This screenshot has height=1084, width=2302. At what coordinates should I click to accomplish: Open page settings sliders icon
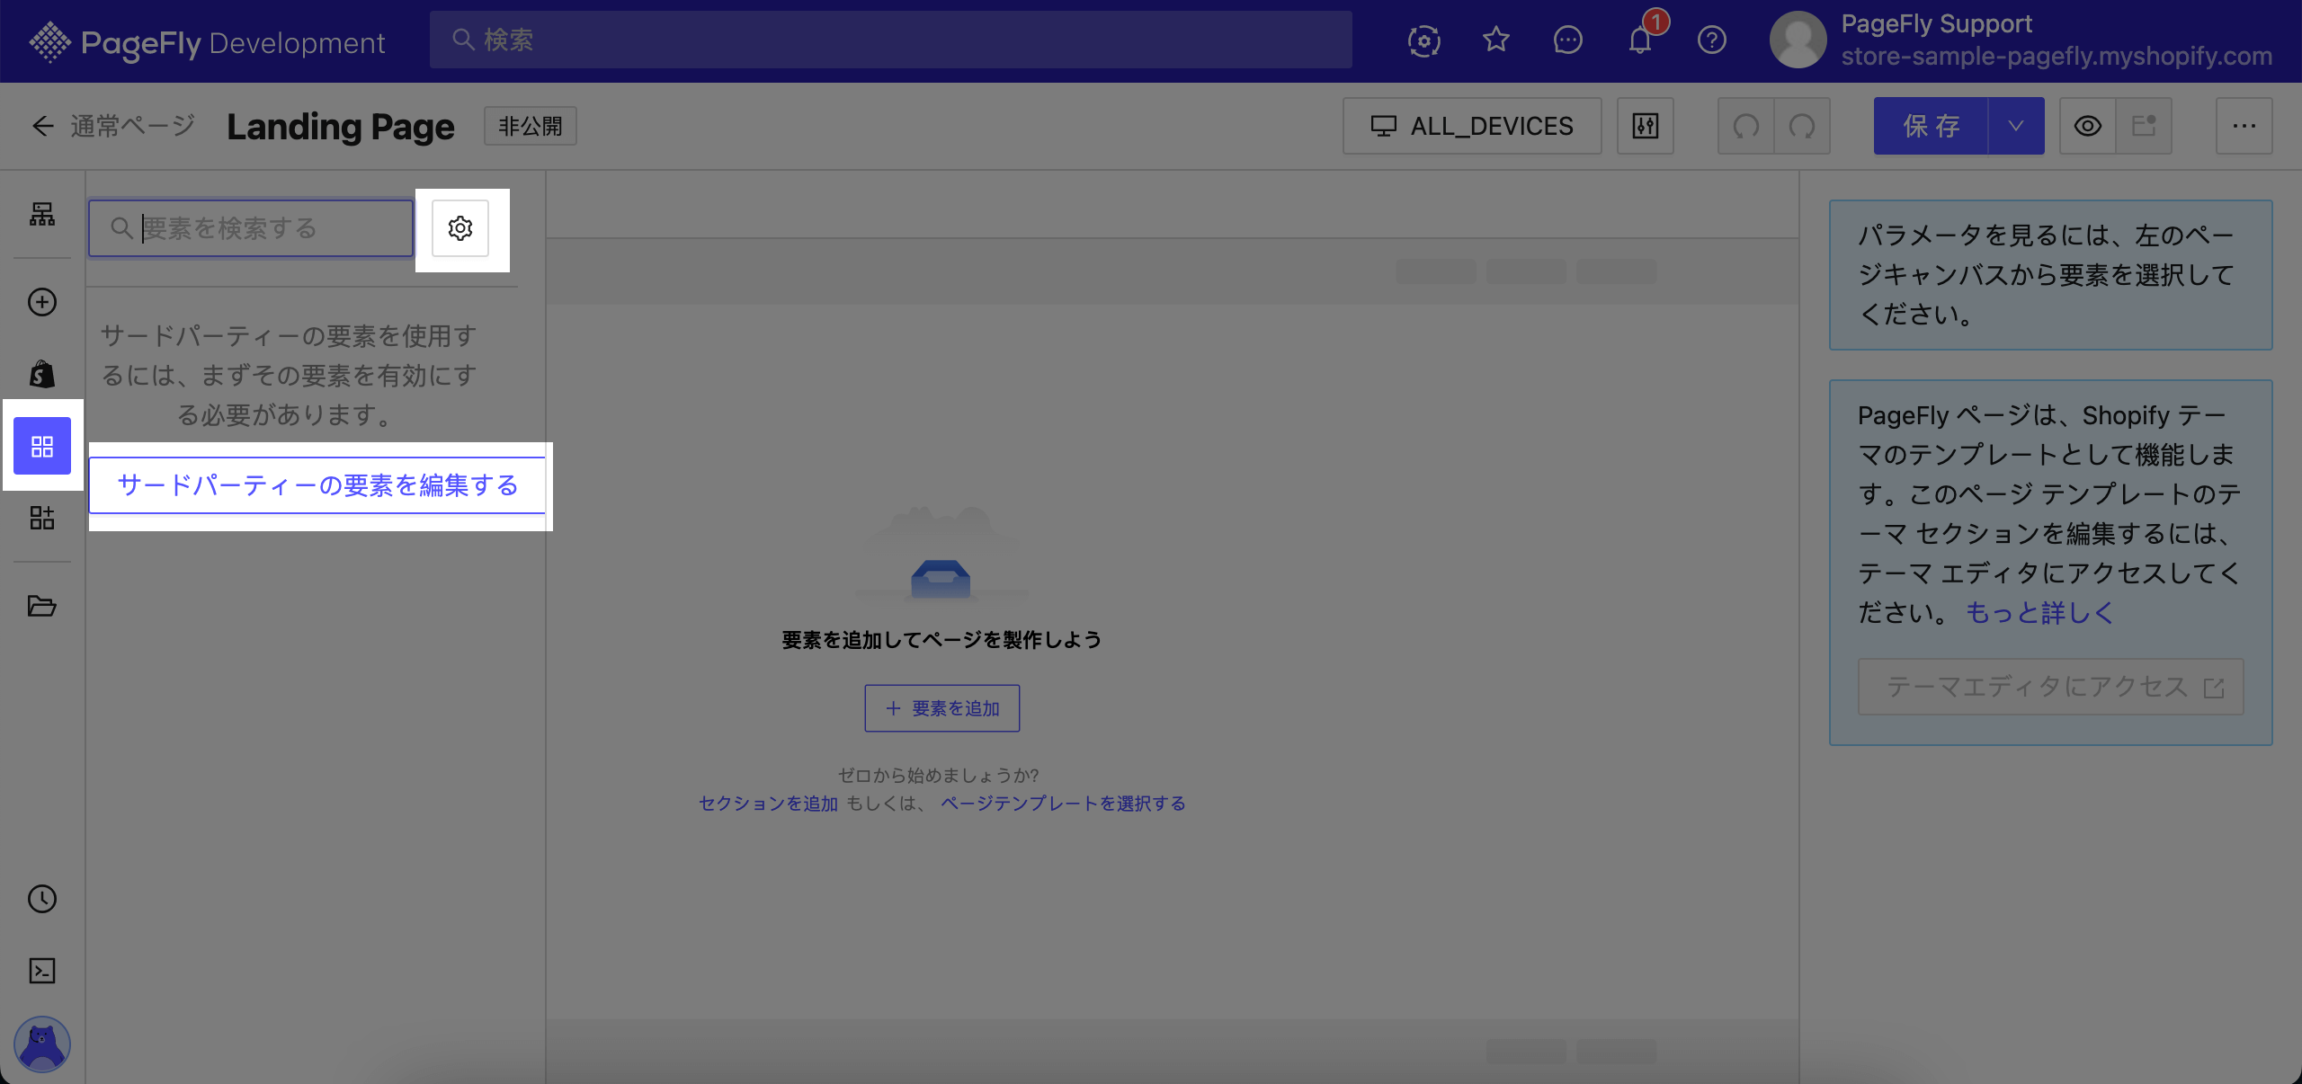pyautogui.click(x=1646, y=126)
